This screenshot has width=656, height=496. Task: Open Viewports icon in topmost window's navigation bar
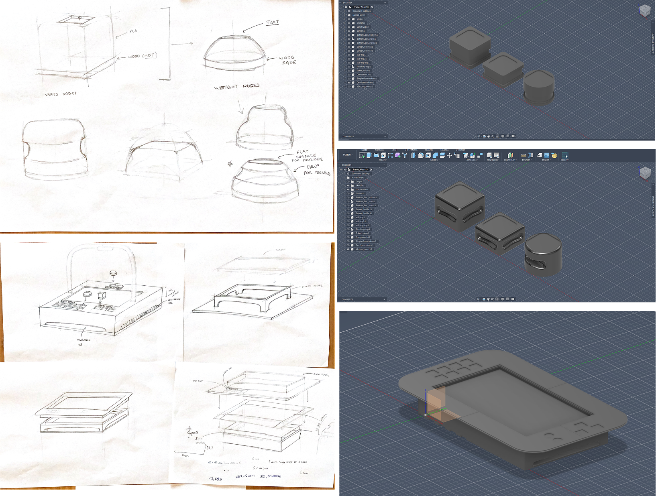click(513, 136)
